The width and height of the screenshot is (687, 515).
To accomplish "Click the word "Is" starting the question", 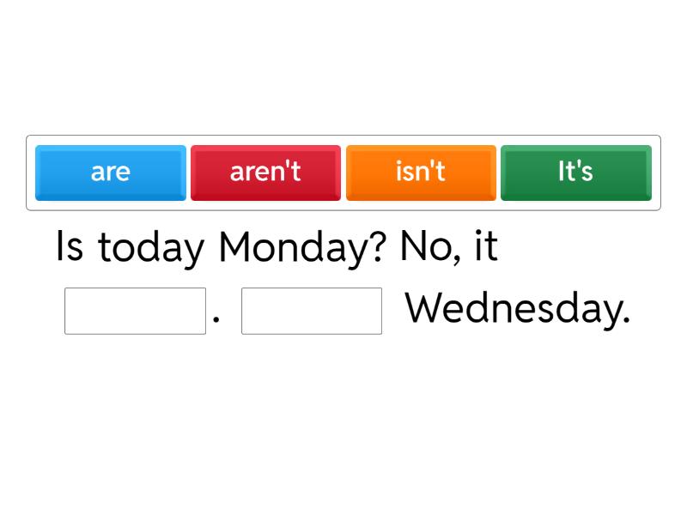I will pos(70,247).
